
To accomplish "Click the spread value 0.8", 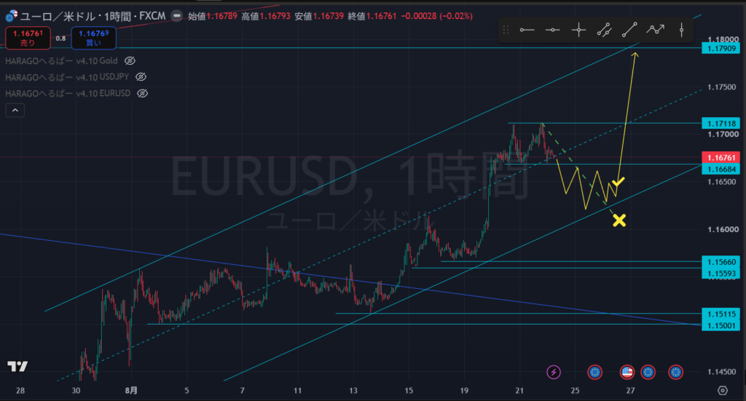I will pyautogui.click(x=60, y=39).
